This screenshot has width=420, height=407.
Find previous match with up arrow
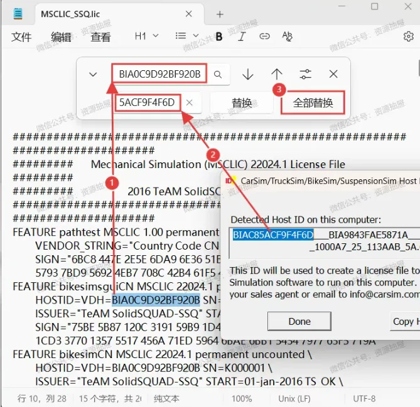point(277,74)
